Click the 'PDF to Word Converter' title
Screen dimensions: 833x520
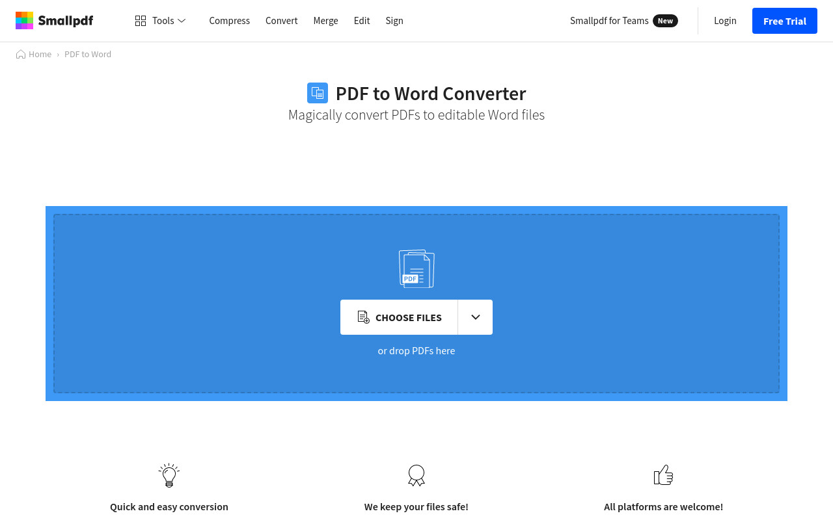tap(431, 94)
